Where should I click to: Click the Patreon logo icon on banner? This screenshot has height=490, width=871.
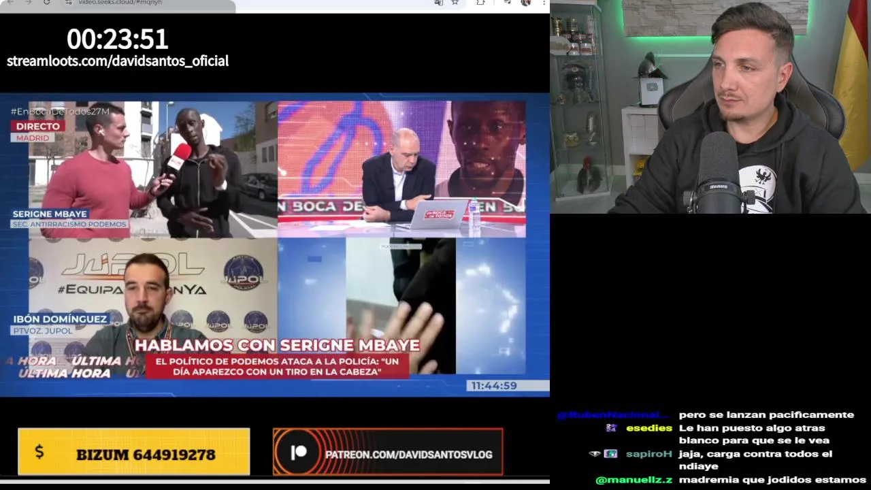[x=299, y=453]
